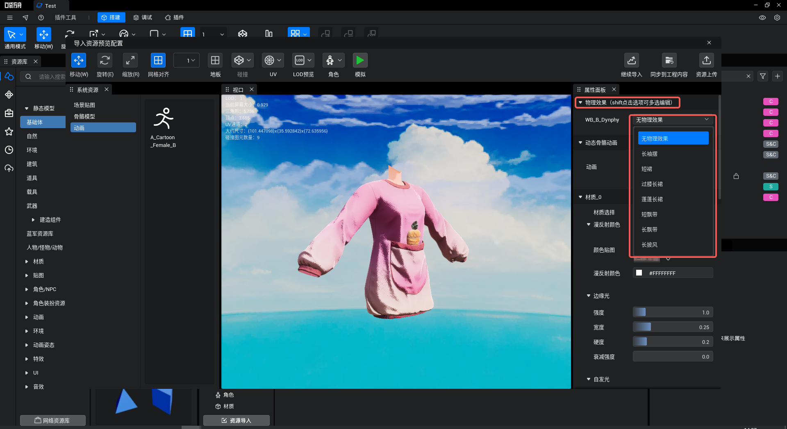787x429 pixels.
Task: Select the Move (W) tool in import dialog
Action: tap(79, 61)
